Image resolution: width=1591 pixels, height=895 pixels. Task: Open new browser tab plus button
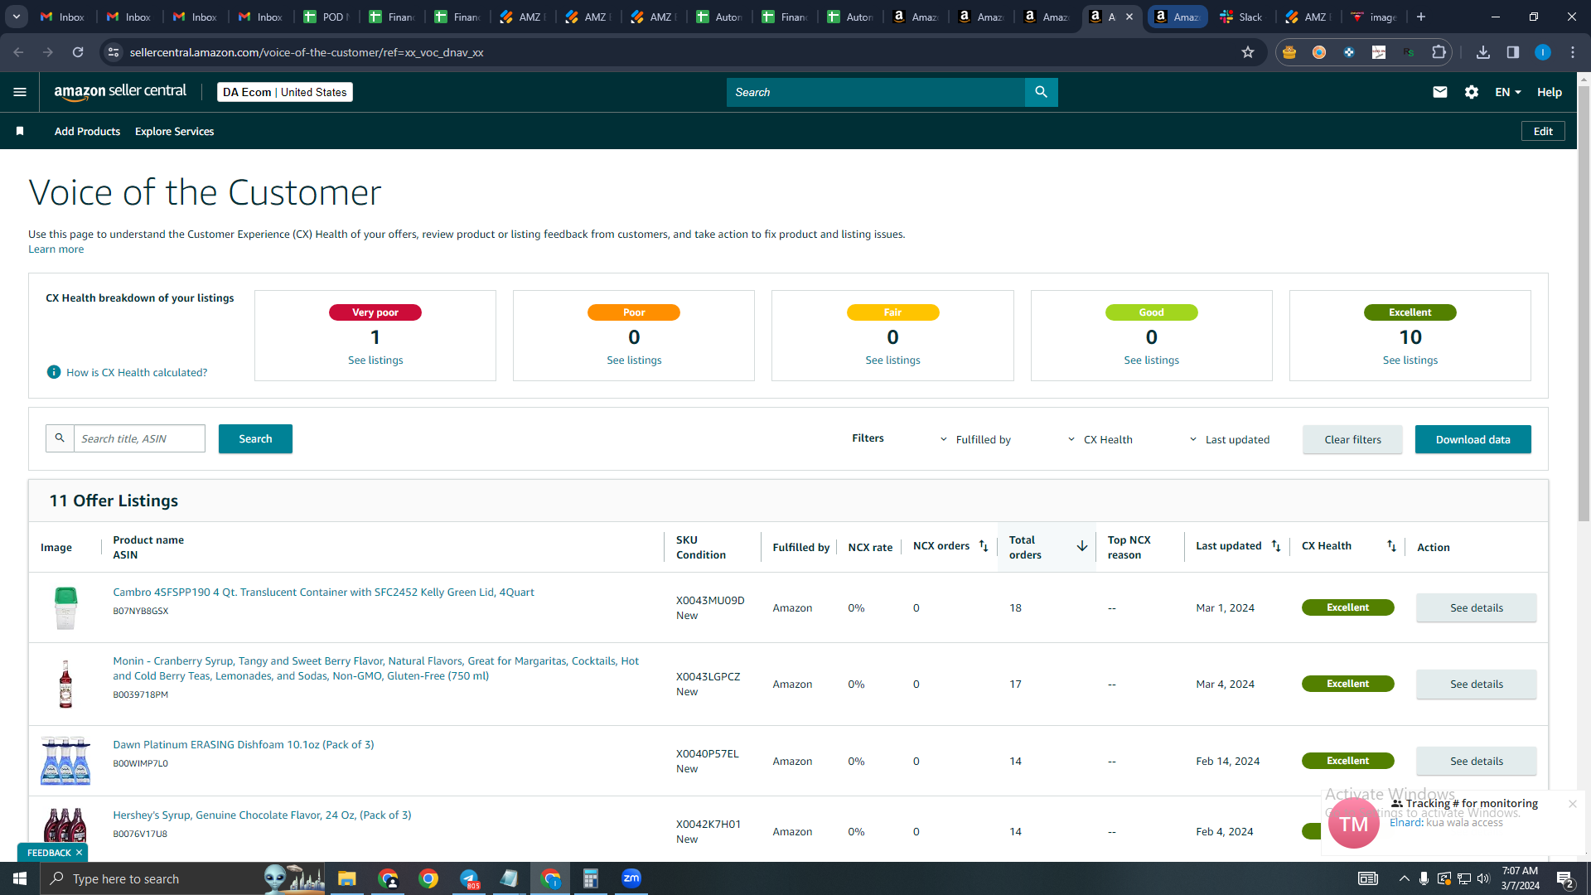click(1421, 17)
